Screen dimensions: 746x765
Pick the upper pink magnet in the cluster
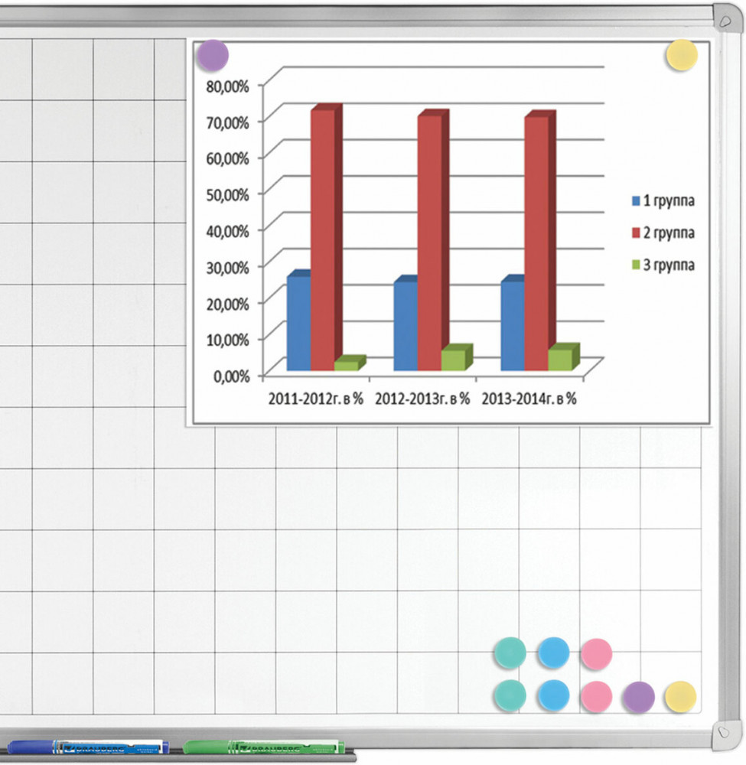[x=596, y=654]
